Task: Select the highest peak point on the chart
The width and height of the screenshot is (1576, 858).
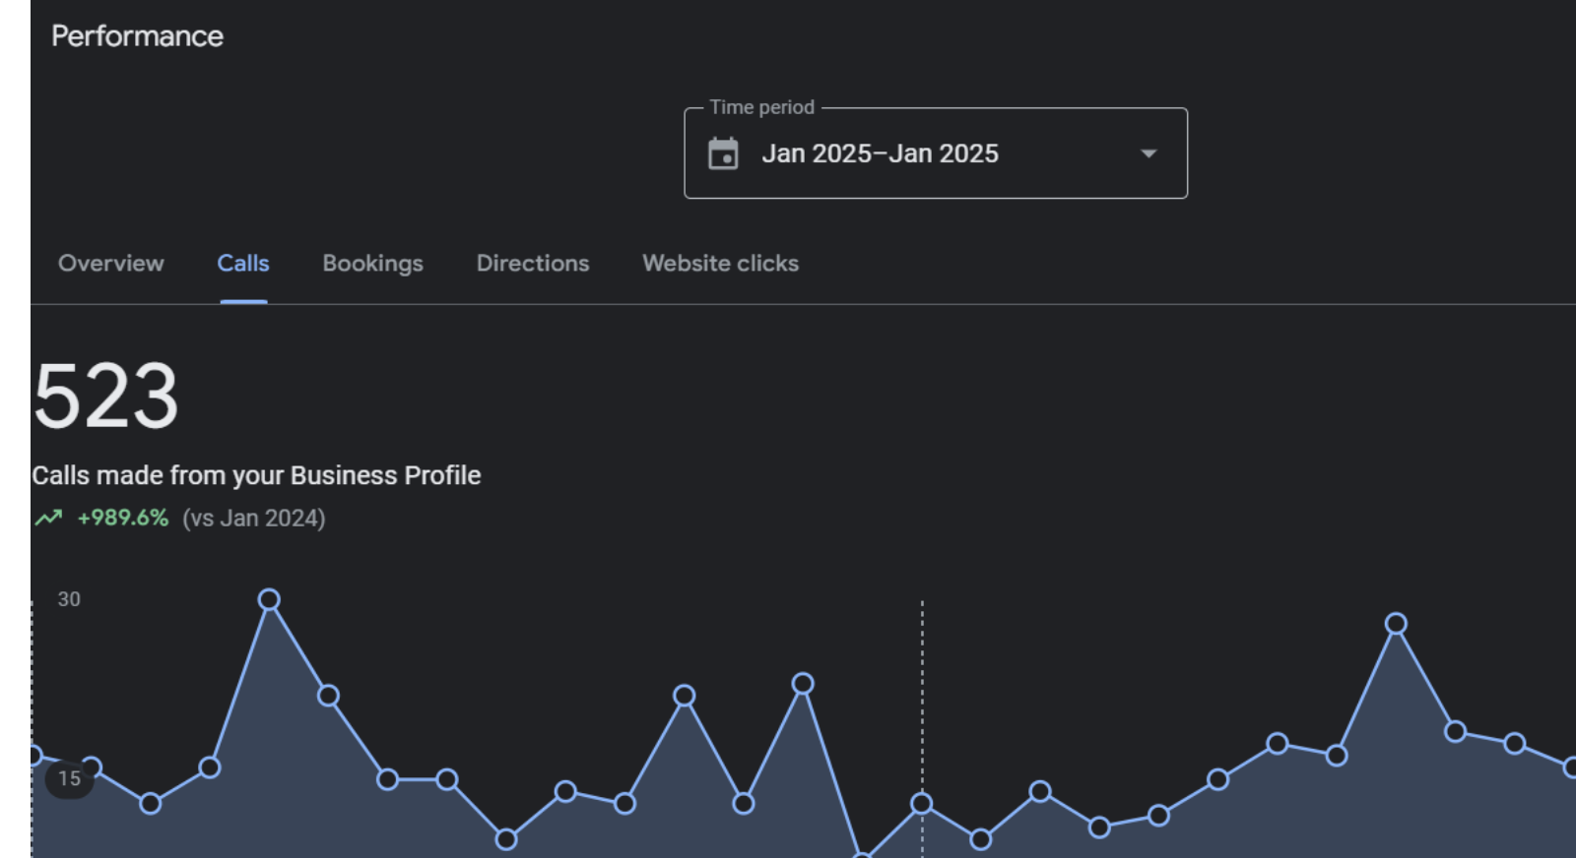Action: (269, 599)
